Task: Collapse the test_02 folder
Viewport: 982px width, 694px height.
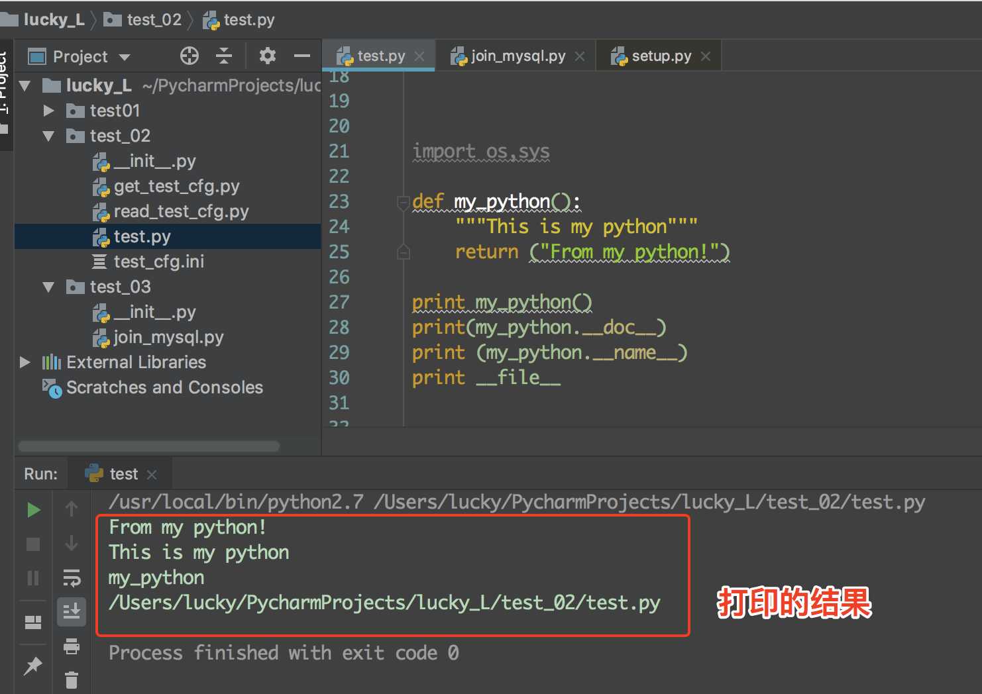Action: click(x=48, y=136)
